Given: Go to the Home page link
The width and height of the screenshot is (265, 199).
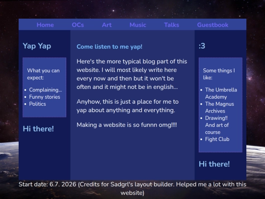Looking at the screenshot, I should (x=45, y=25).
